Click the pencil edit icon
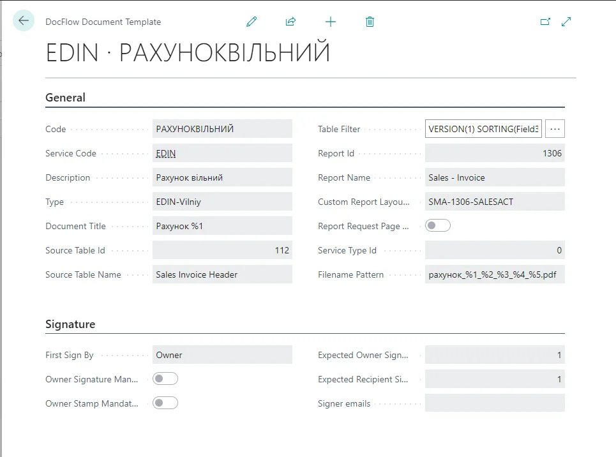The width and height of the screenshot is (616, 457). pyautogui.click(x=252, y=22)
